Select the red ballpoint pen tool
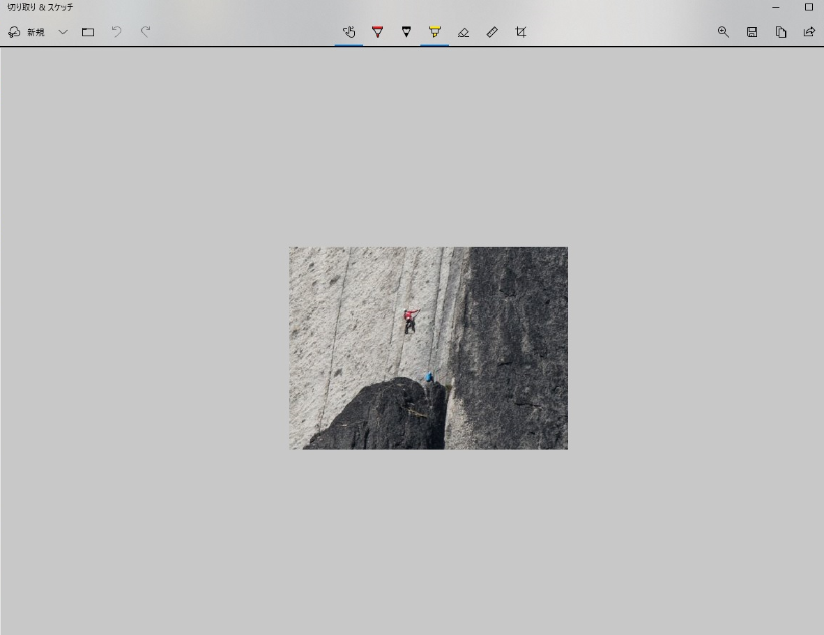Viewport: 824px width, 635px height. [377, 32]
